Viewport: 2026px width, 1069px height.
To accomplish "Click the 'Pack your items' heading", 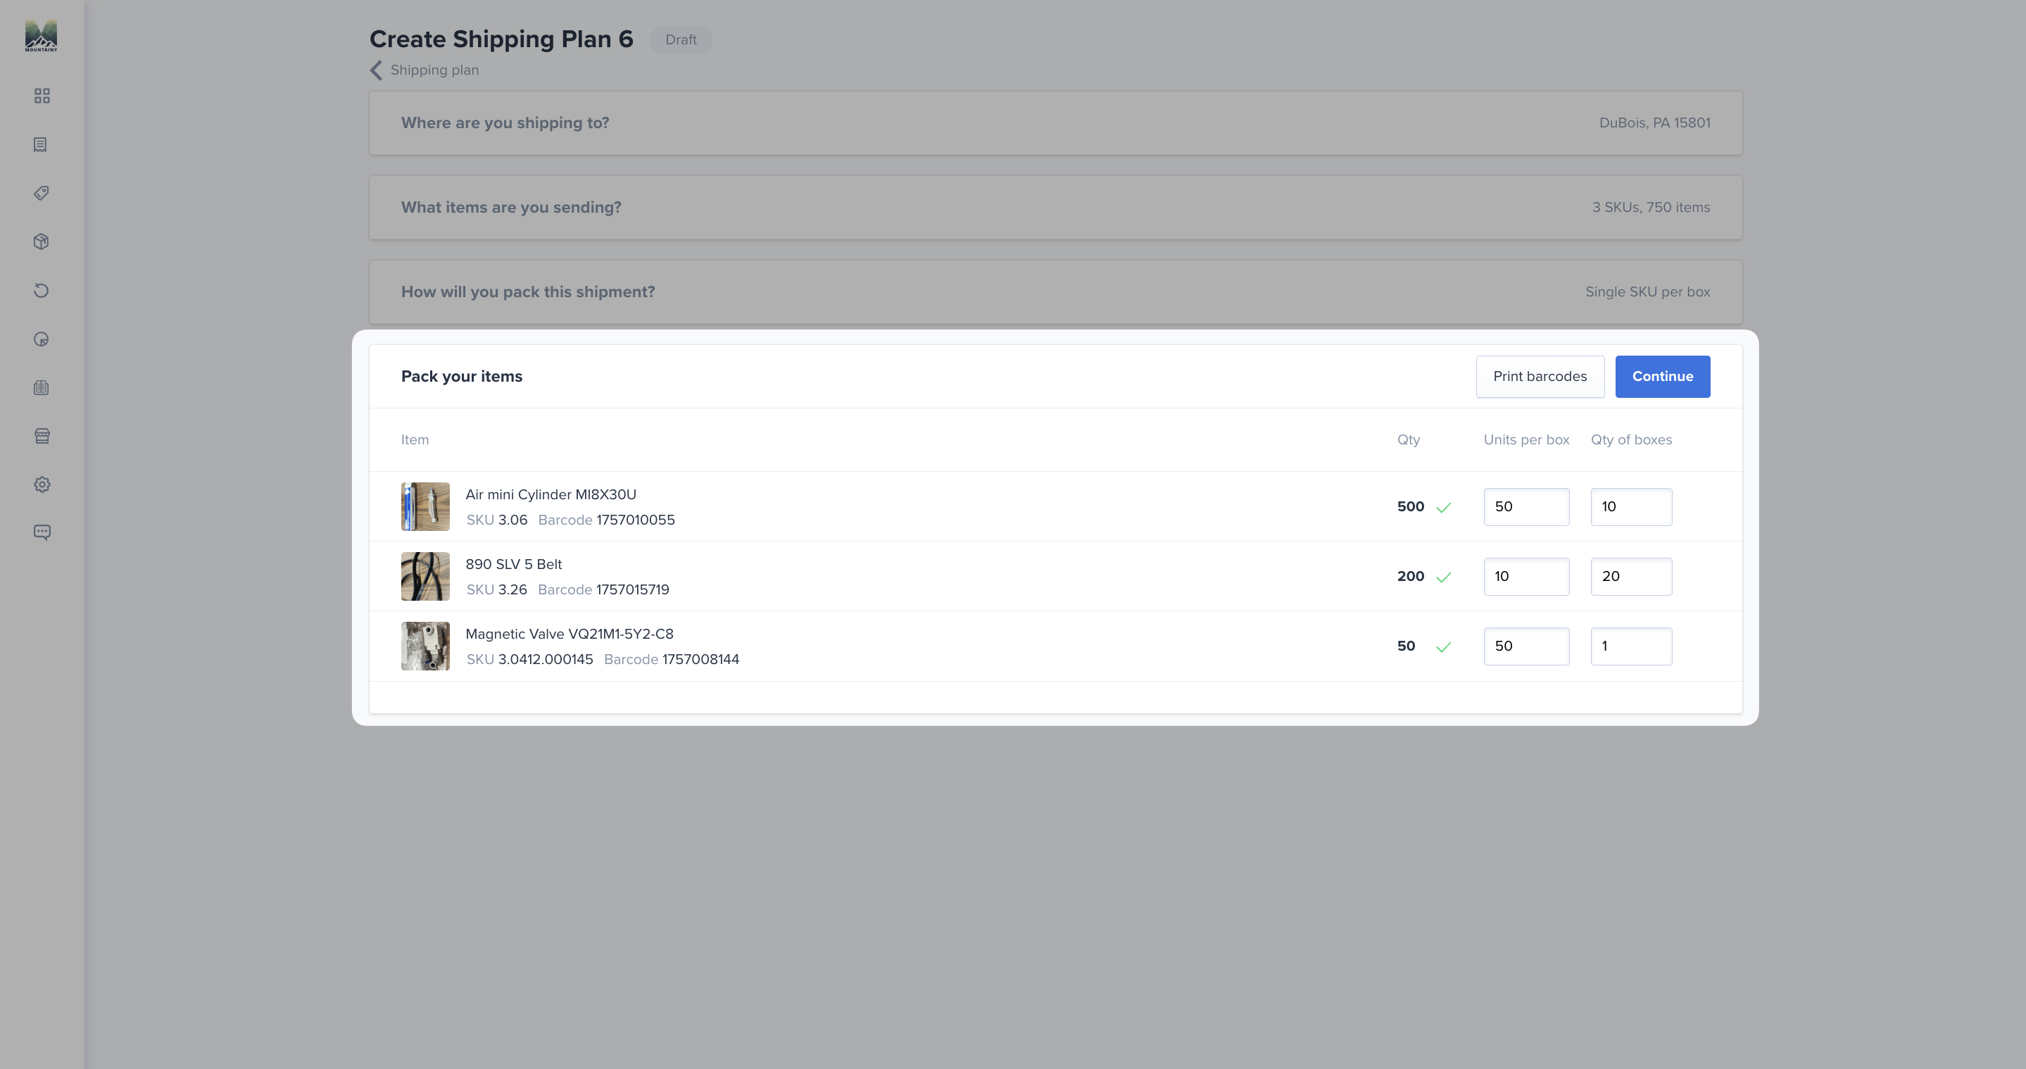I will pos(462,377).
